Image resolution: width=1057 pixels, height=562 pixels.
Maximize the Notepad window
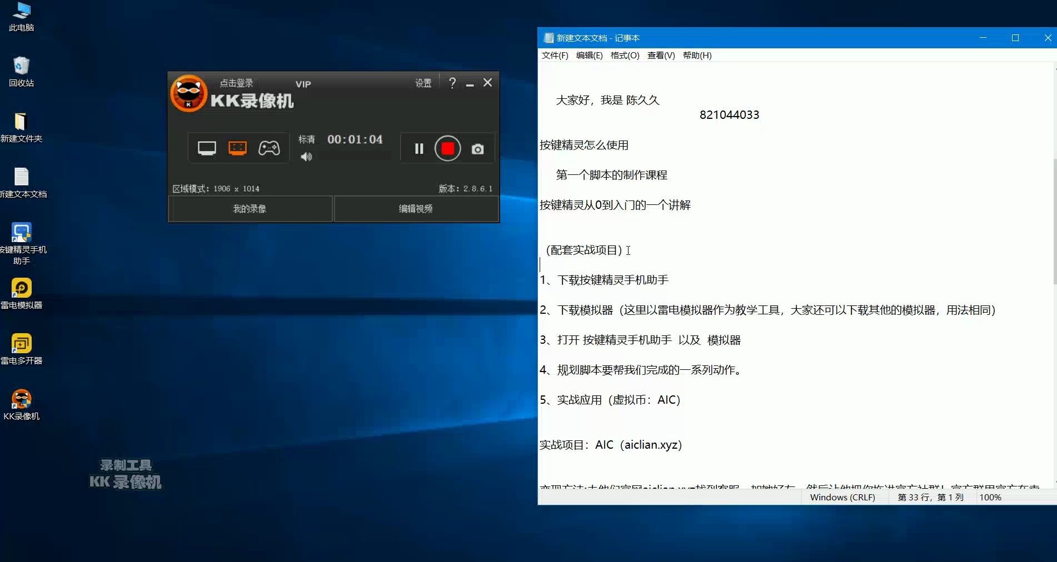(1015, 38)
